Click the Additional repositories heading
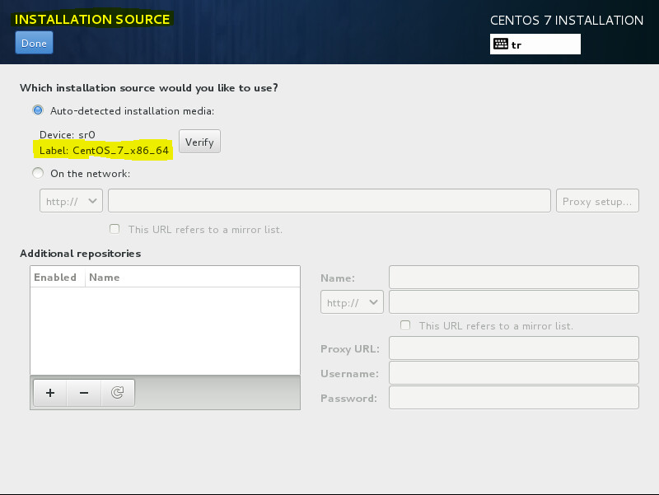This screenshot has width=659, height=495. coord(80,254)
